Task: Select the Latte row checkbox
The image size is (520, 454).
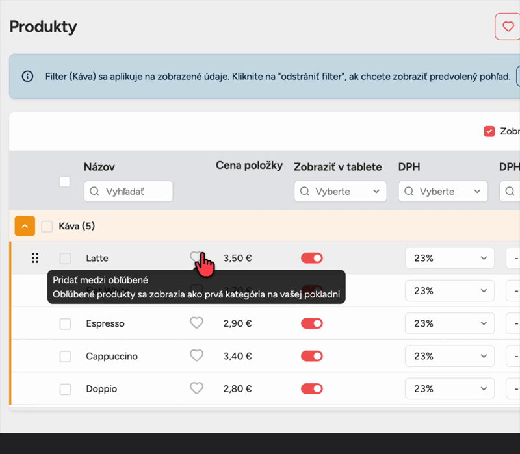Action: point(66,259)
